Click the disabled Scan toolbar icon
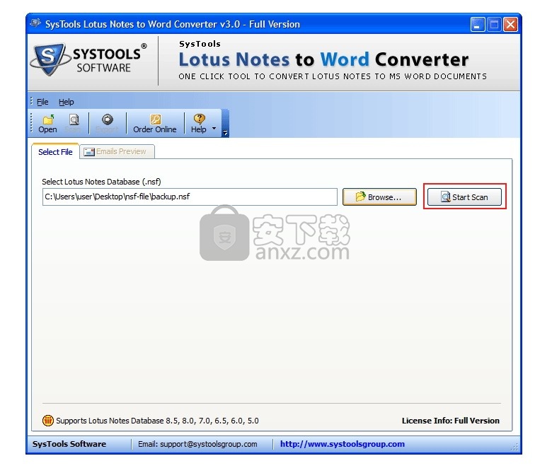Screen dimensions: 552x468 [x=73, y=124]
